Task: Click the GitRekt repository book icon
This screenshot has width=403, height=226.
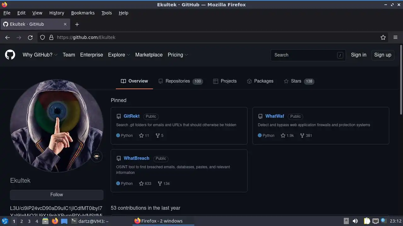Action: 119,116
